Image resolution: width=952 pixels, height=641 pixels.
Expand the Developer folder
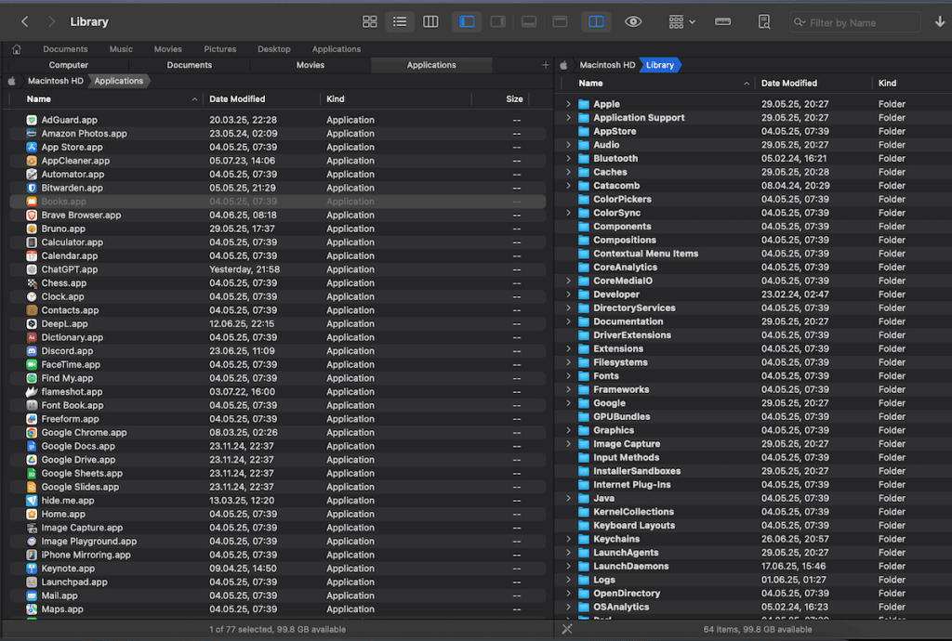click(568, 294)
